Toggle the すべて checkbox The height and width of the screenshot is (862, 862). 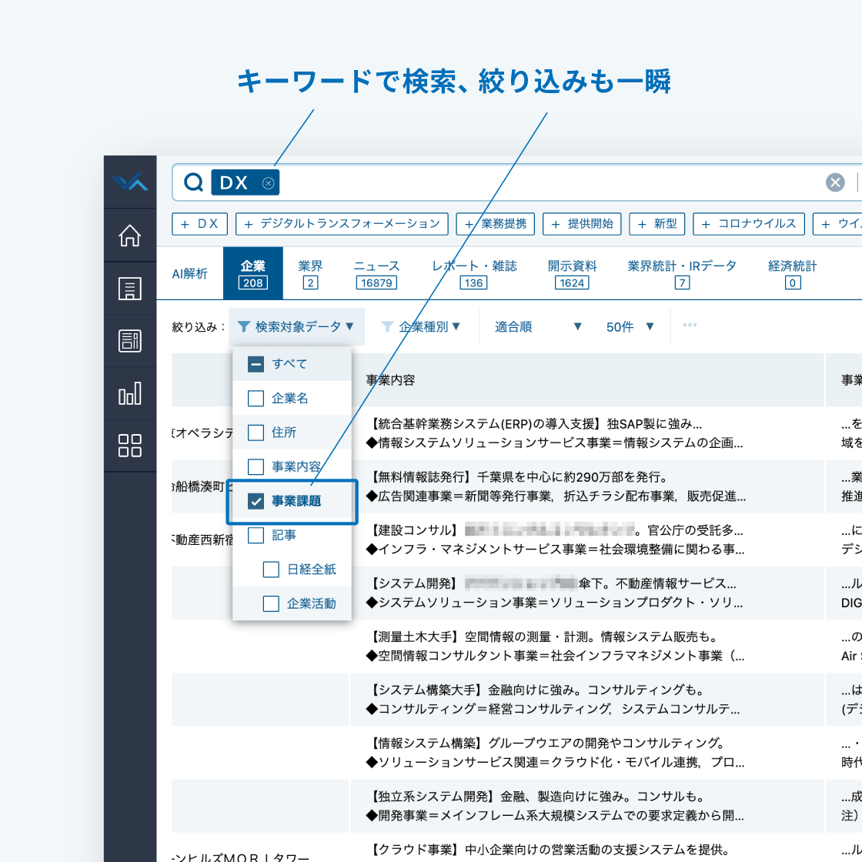point(256,364)
